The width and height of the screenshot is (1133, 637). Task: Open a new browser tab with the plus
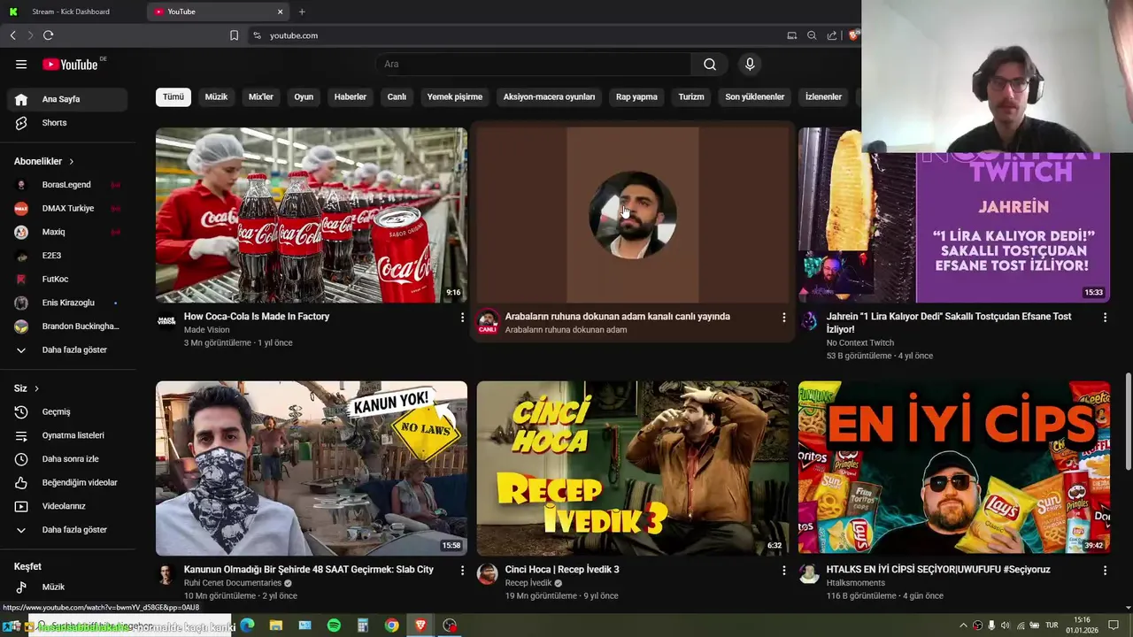302,12
